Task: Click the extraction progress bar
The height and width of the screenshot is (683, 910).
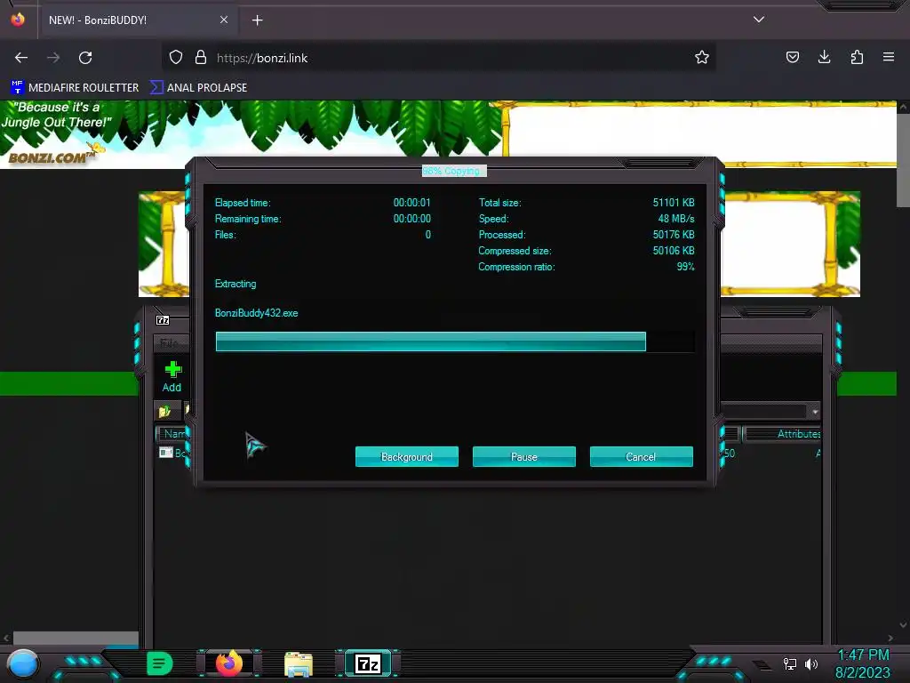Action: click(x=455, y=341)
